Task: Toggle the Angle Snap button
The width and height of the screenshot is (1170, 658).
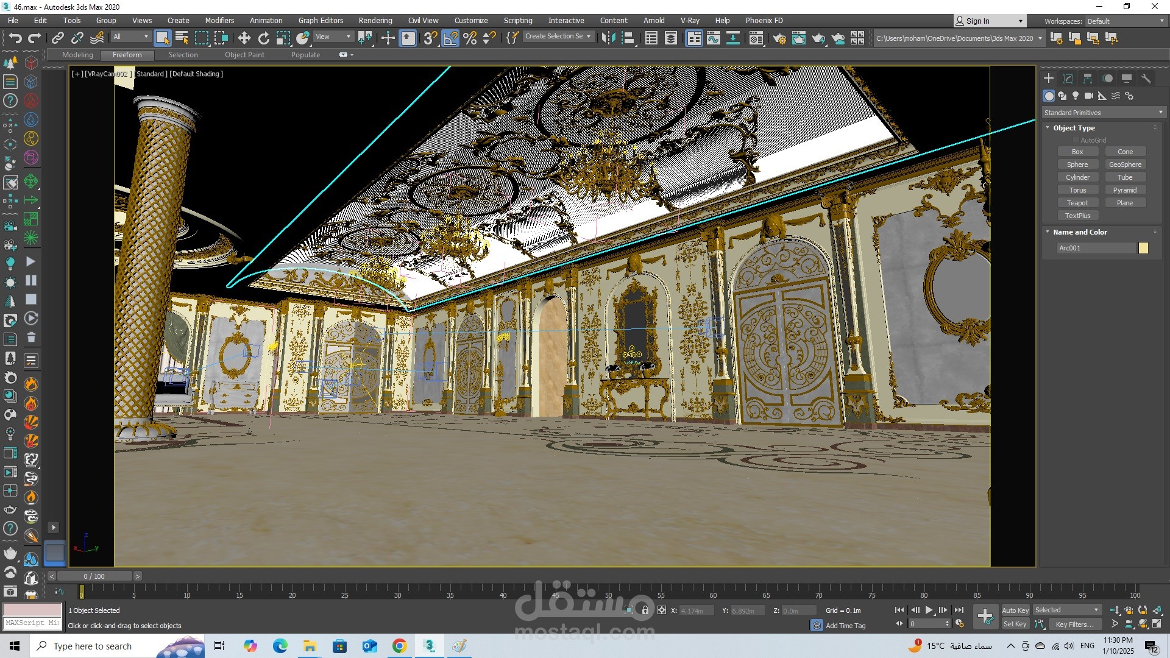Action: coord(450,38)
